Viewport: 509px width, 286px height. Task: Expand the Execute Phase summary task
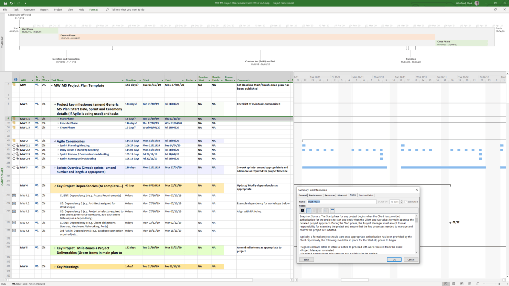pos(58,123)
